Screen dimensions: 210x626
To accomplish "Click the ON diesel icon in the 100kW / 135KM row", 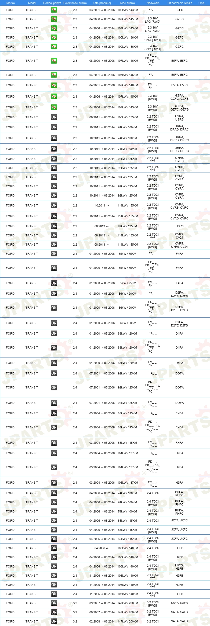I will (54, 117).
